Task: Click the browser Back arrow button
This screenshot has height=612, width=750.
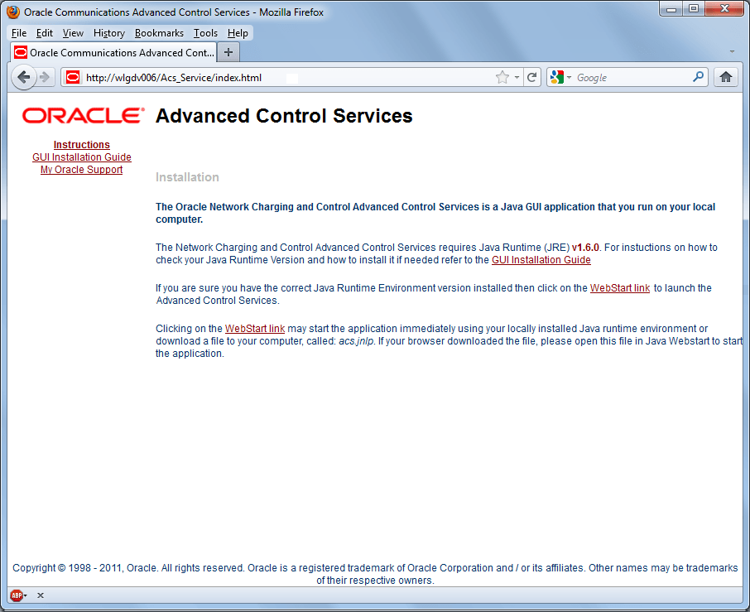Action: [23, 77]
